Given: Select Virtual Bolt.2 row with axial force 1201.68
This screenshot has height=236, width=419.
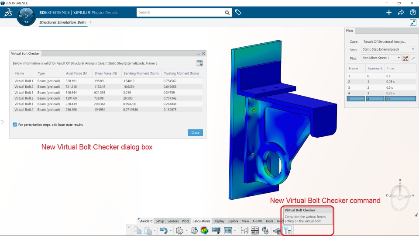Looking at the screenshot, I should 107,98.
